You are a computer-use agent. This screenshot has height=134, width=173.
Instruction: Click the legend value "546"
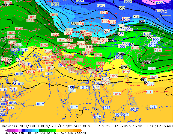pyautogui.click(x=50, y=133)
